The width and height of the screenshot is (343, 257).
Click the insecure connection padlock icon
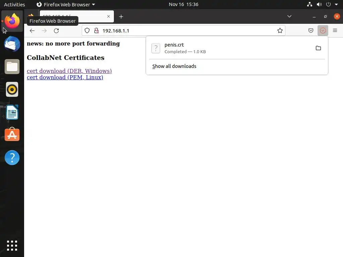(x=96, y=30)
